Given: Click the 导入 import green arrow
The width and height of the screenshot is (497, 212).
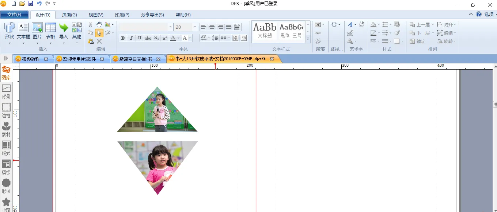Looking at the screenshot, I should tap(64, 31).
